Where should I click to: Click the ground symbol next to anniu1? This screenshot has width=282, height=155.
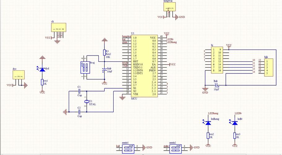point(144,147)
